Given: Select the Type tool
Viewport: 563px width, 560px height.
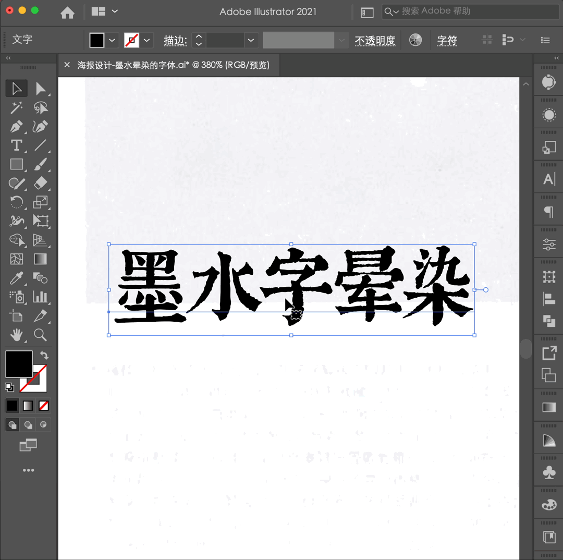Looking at the screenshot, I should pyautogui.click(x=16, y=145).
